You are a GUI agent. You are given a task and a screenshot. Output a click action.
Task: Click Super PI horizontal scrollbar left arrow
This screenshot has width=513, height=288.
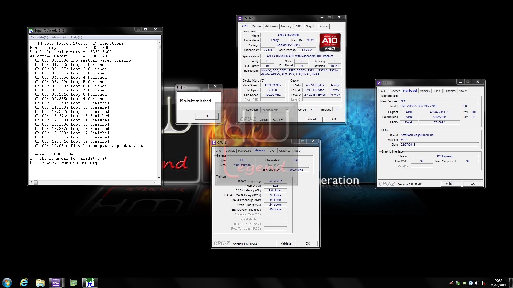tap(31, 182)
